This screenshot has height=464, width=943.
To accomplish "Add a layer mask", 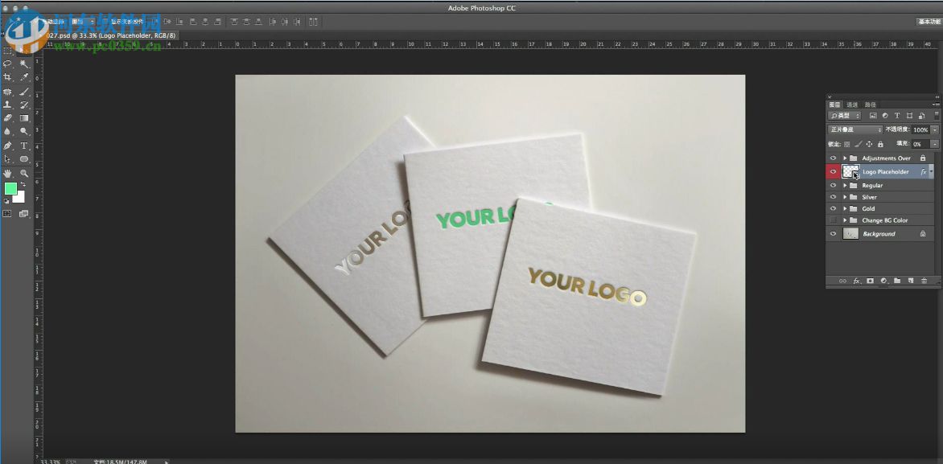I will (871, 281).
